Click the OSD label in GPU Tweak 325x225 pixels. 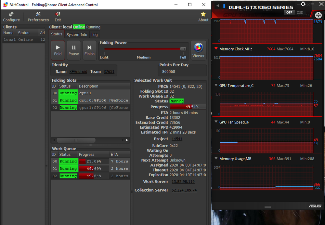[x=300, y=13]
